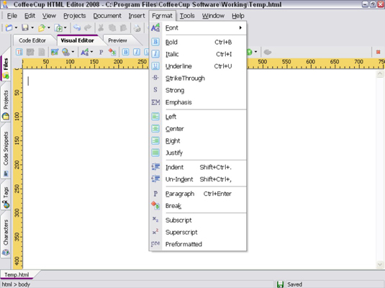385x288 pixels.
Task: Open dropdown arrow next to Save icon
Action: [x=32, y=28]
